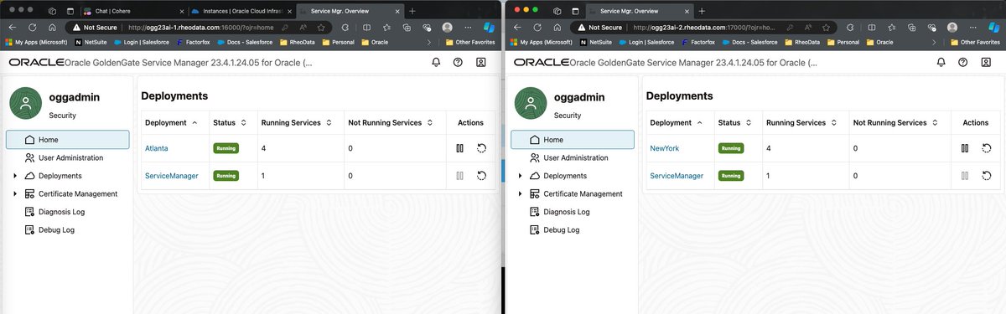
Task: Expand Deployments tree in left sidebar
Action: [x=15, y=176]
